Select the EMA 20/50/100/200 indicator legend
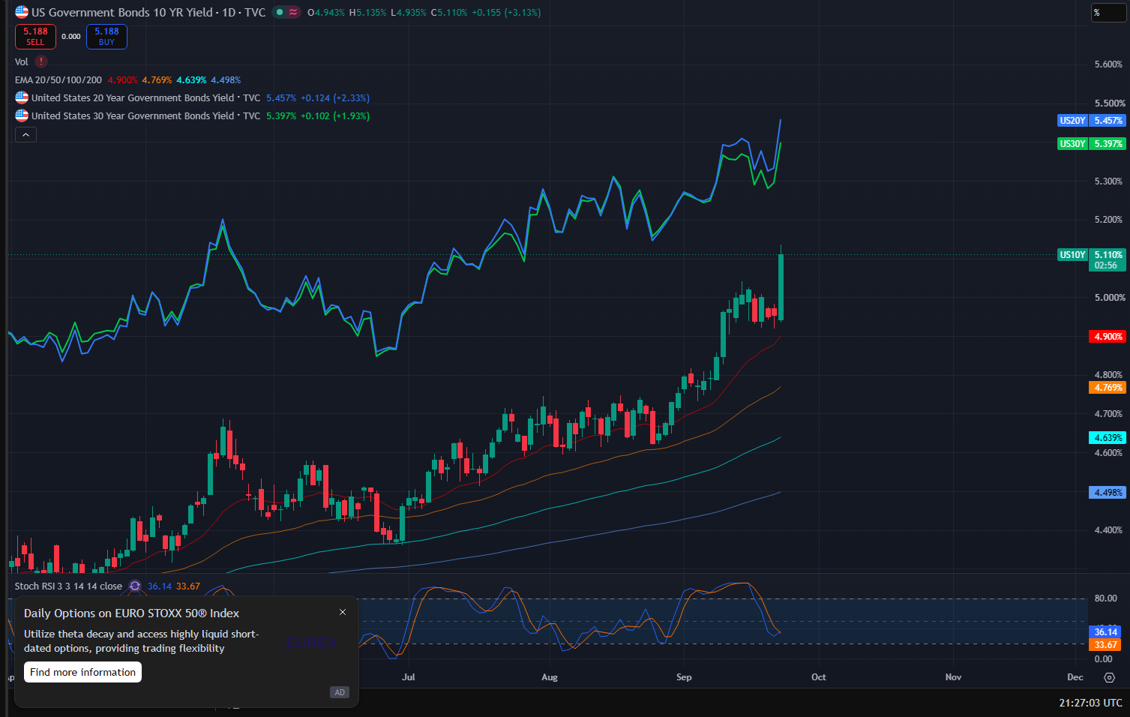 click(x=58, y=79)
